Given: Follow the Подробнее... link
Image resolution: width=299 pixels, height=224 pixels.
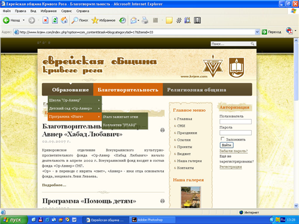Looking at the screenshot, I should [x=54, y=185].
